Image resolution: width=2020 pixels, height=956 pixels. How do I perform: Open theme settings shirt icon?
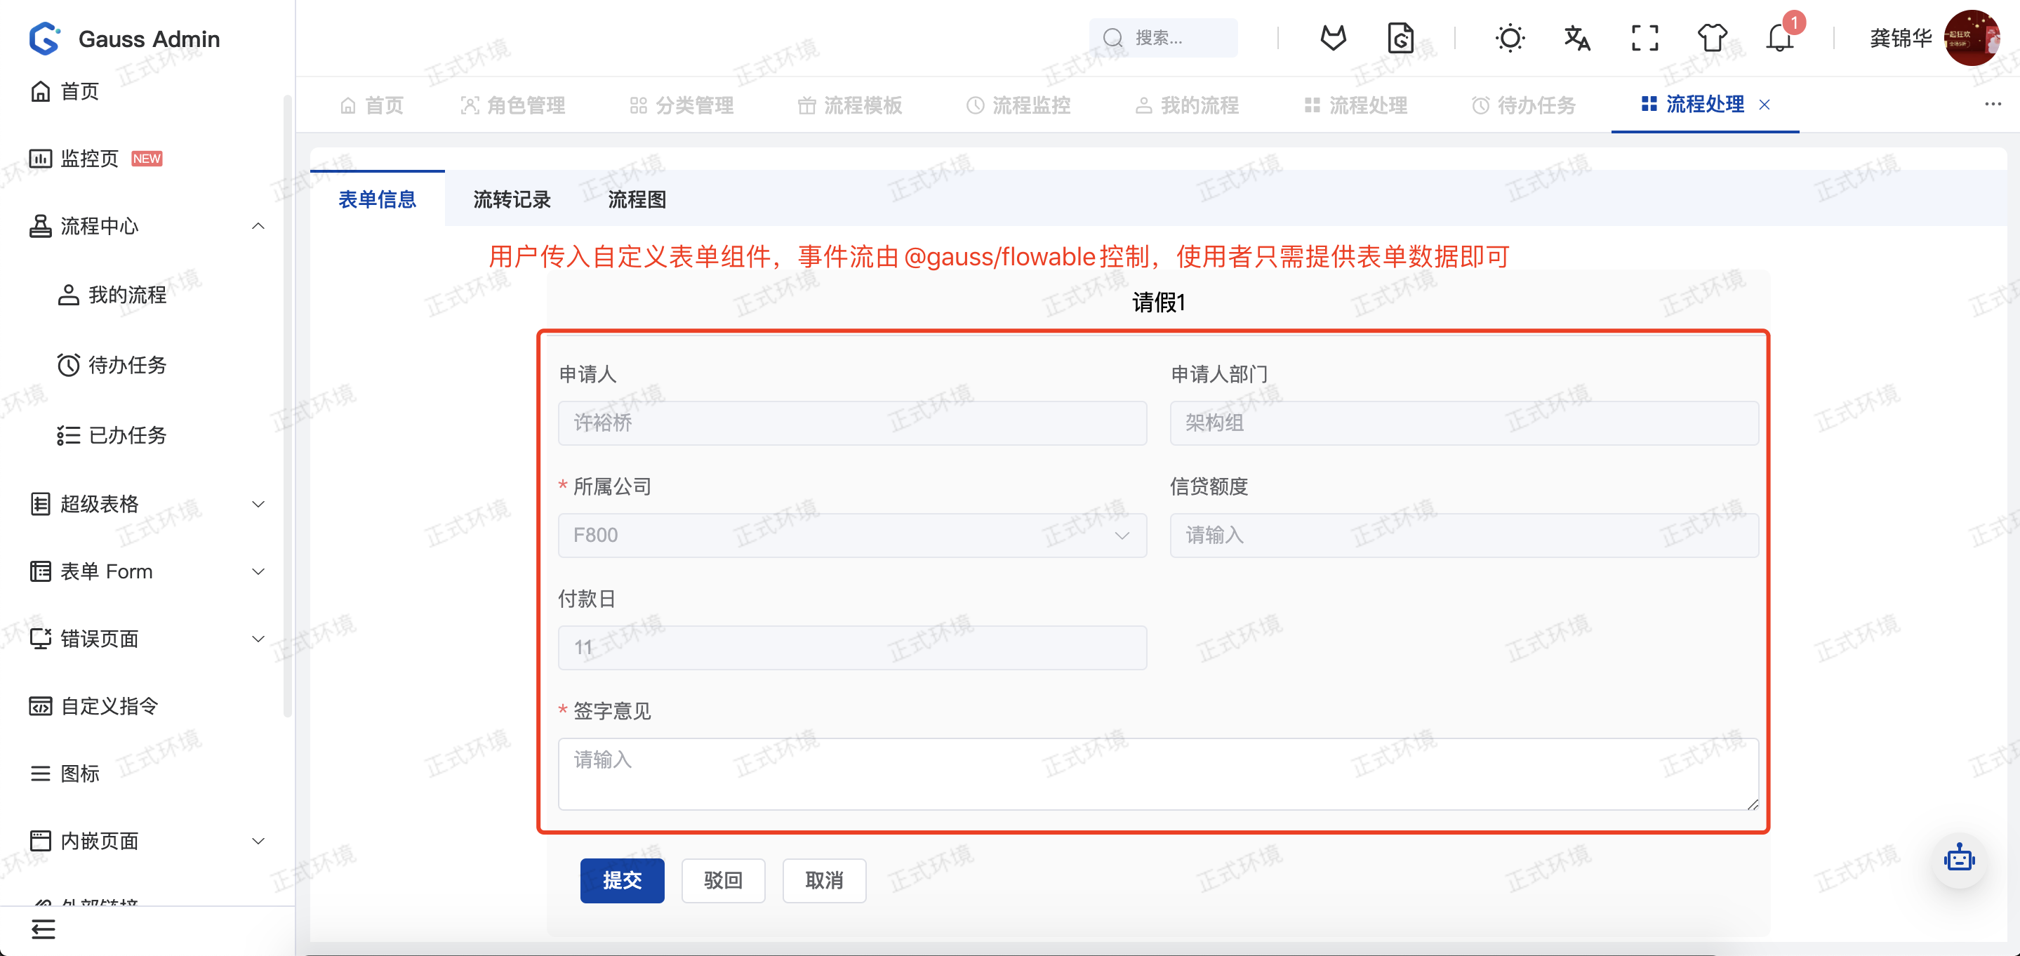pos(1712,38)
